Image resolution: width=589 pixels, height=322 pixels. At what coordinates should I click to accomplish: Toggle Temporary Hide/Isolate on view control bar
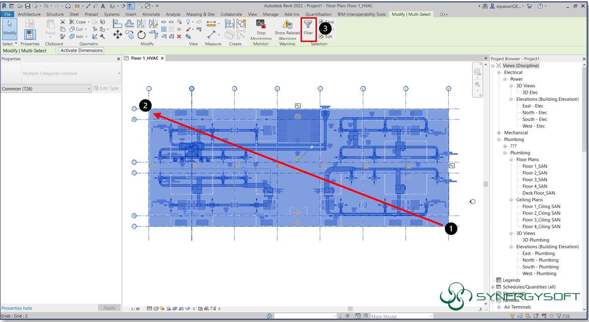pos(187,308)
